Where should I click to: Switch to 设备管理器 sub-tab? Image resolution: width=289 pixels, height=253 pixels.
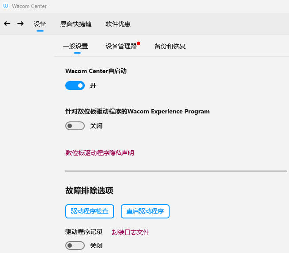pos(121,46)
